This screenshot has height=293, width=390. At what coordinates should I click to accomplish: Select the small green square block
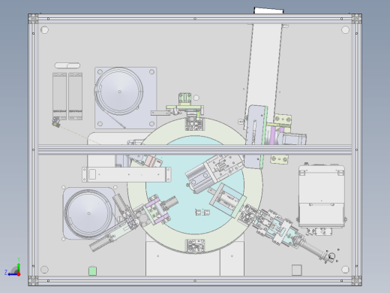[x=93, y=271]
